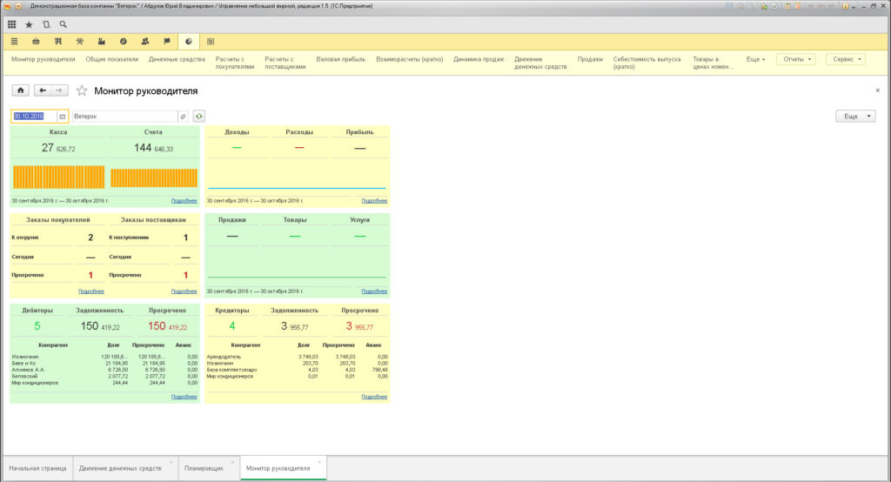Open the production section factory icon
The width and height of the screenshot is (891, 482).
tap(101, 42)
